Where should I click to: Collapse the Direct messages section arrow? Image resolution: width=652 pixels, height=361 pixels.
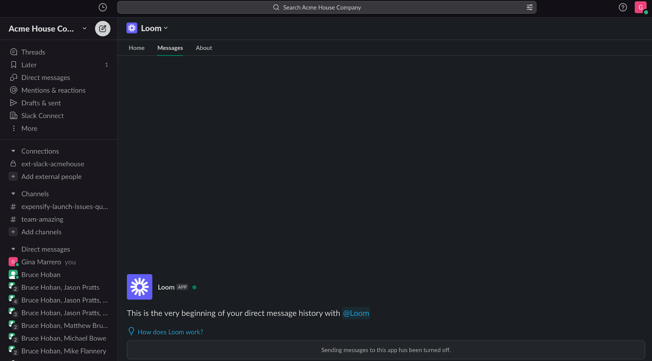[x=13, y=249]
